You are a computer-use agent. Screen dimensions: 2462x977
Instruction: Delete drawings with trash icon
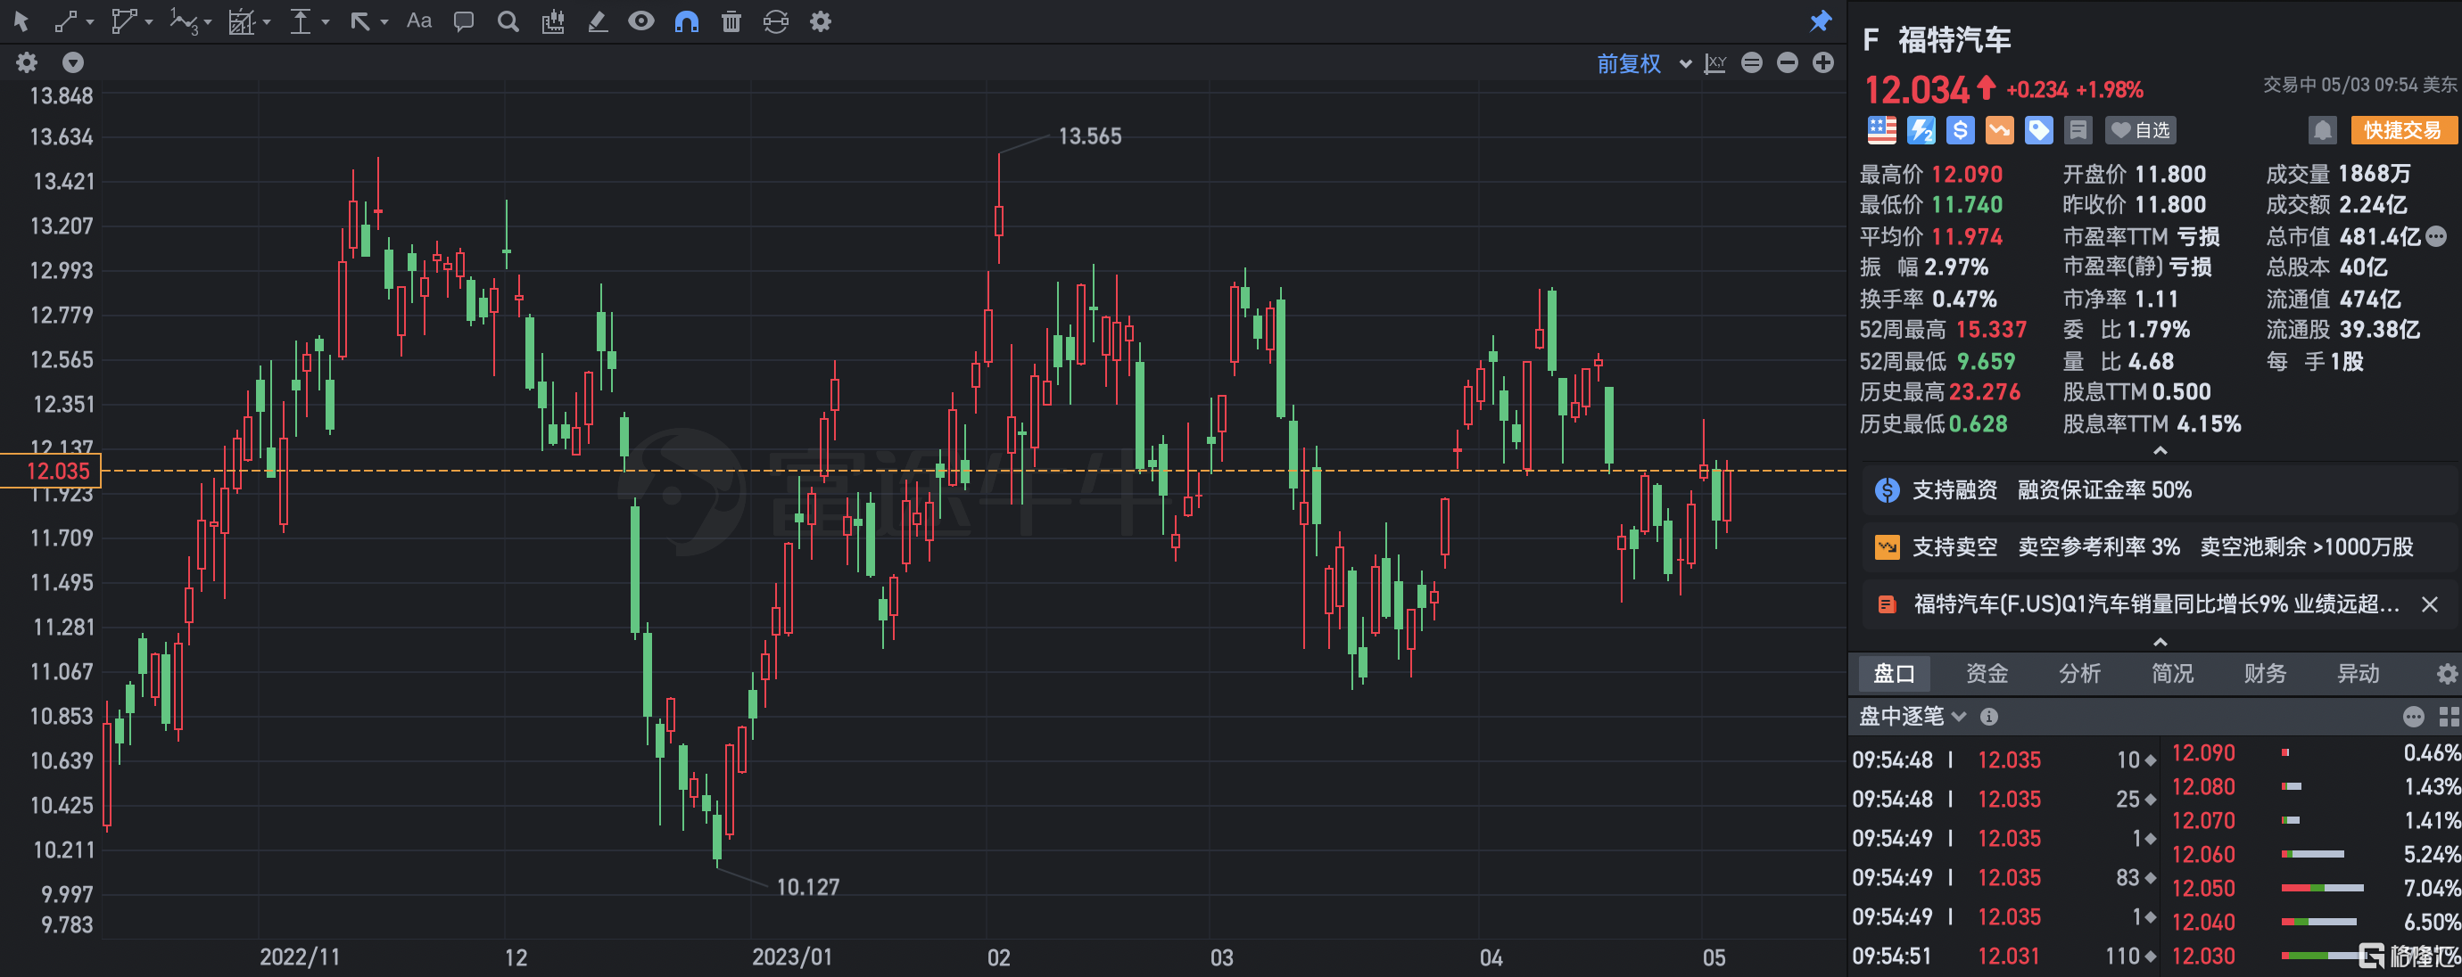(x=731, y=21)
